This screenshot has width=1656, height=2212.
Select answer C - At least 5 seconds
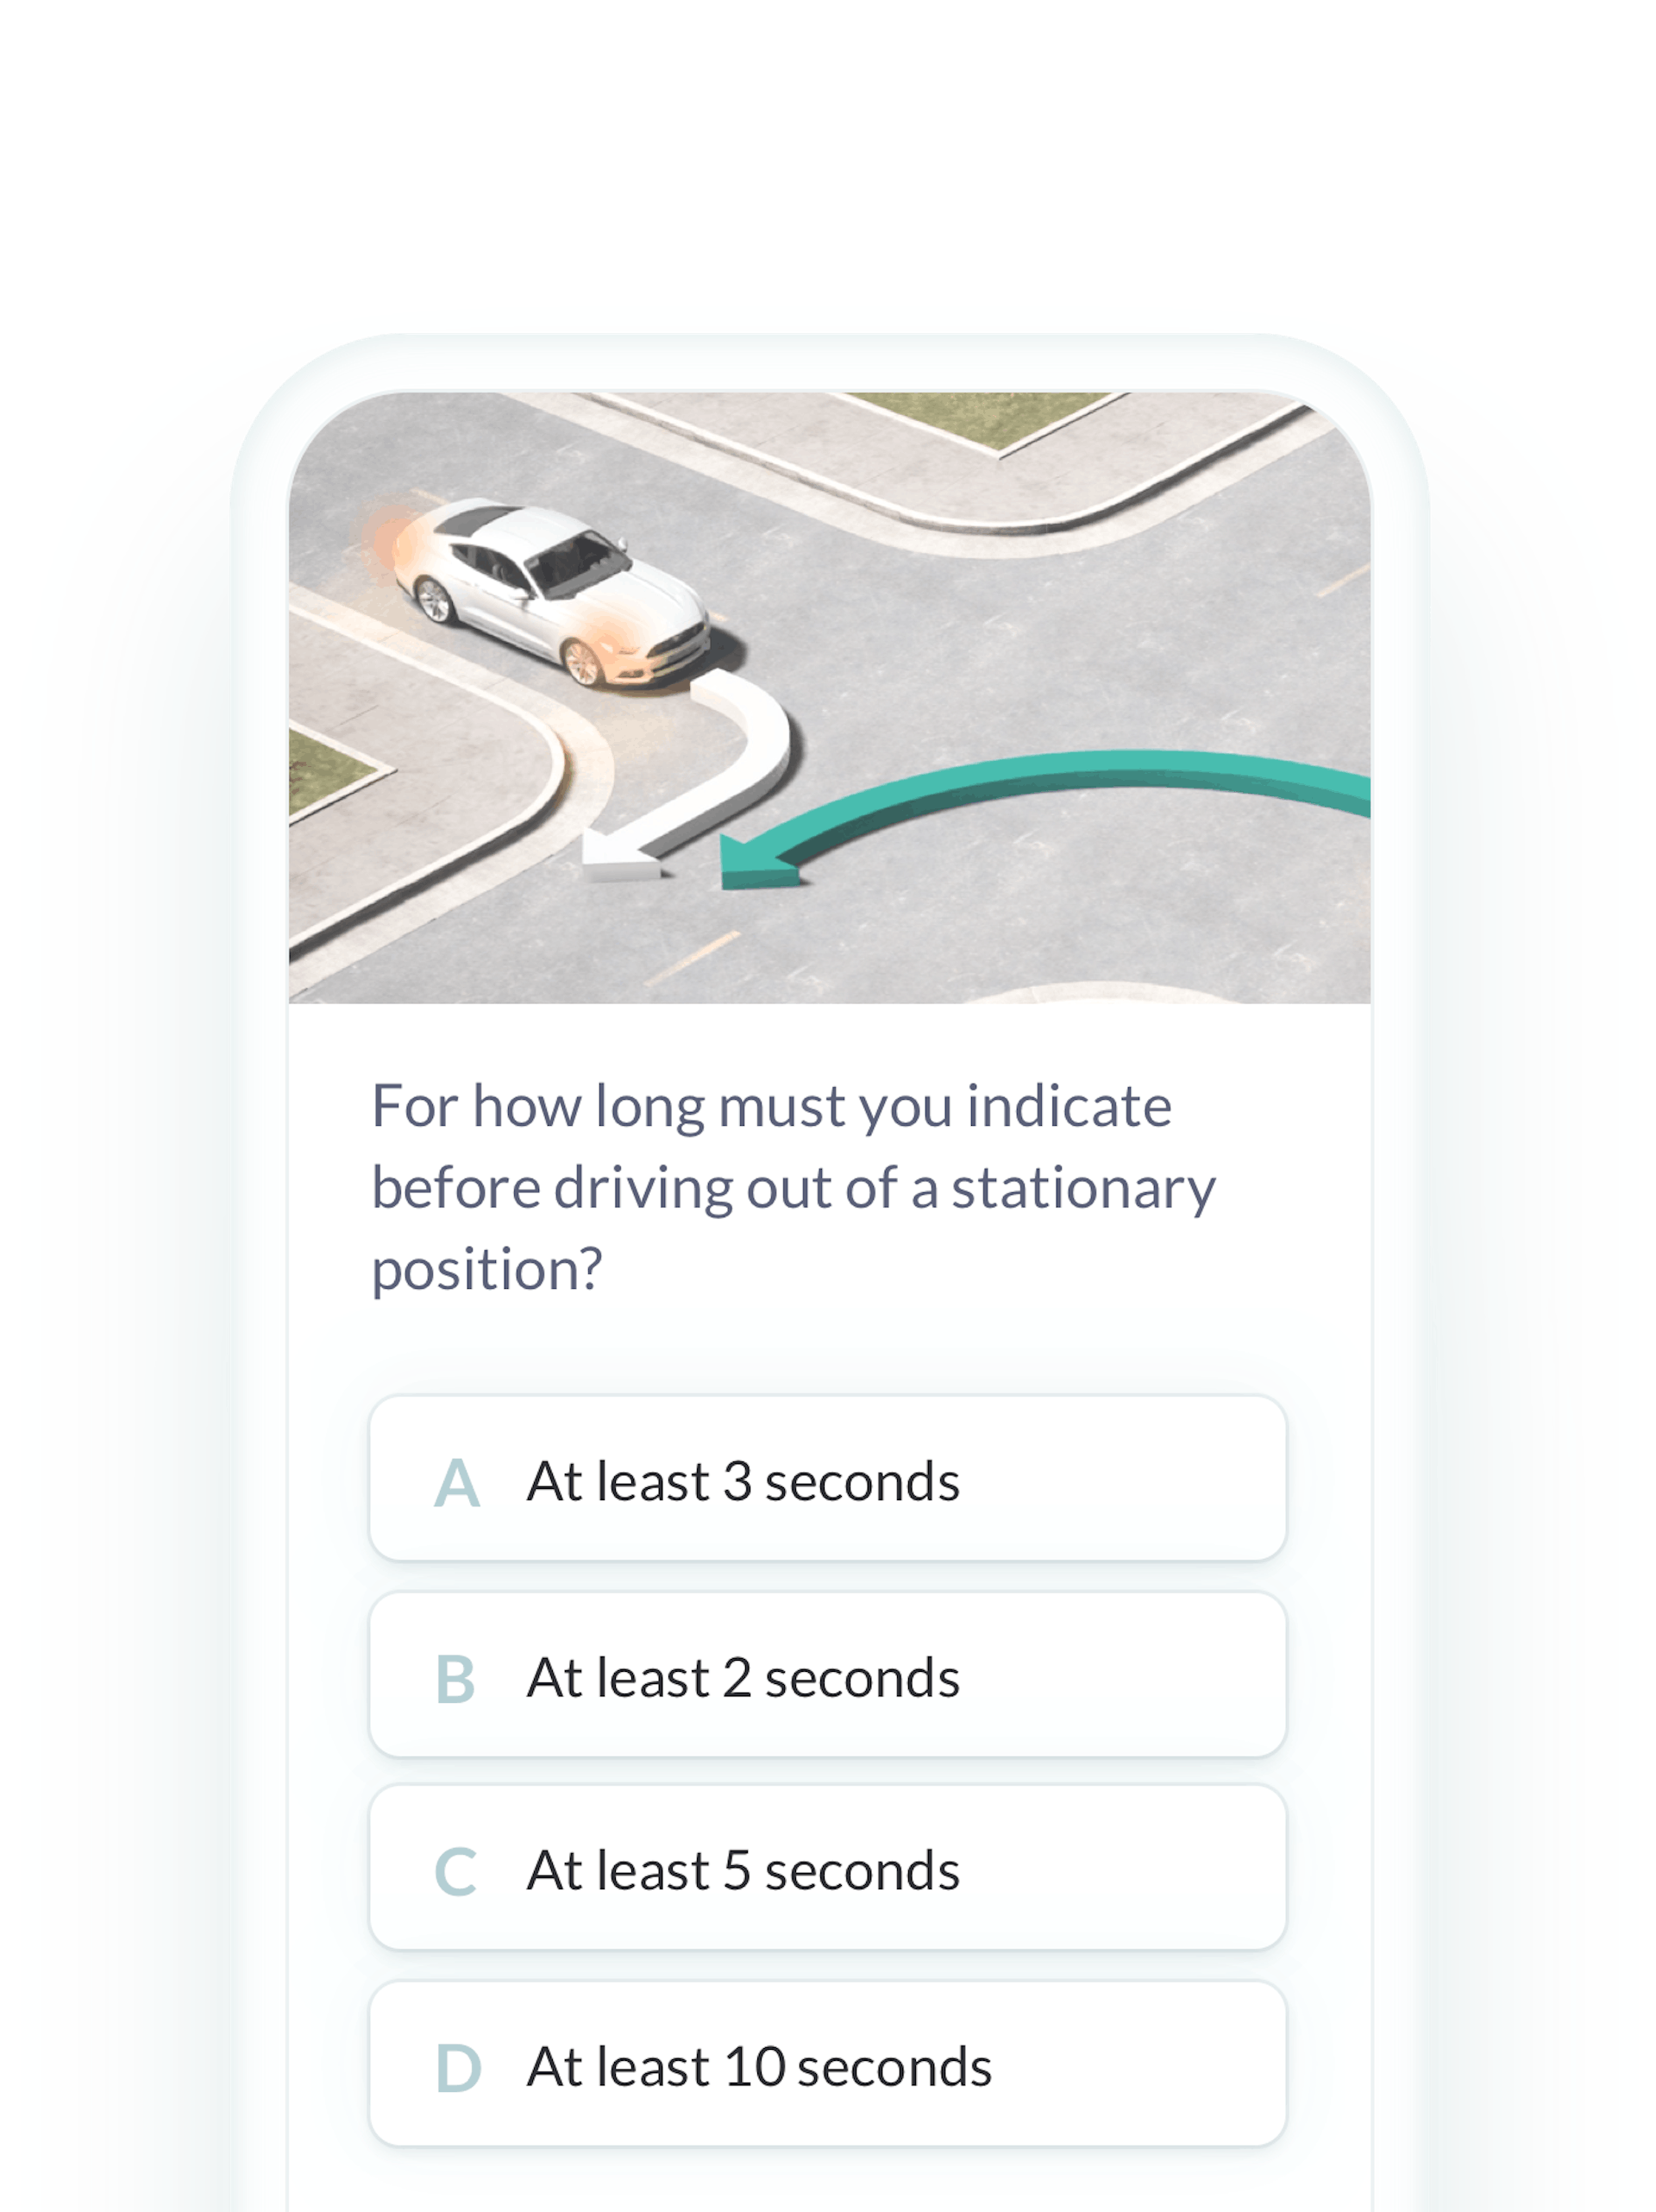pyautogui.click(x=830, y=1873)
